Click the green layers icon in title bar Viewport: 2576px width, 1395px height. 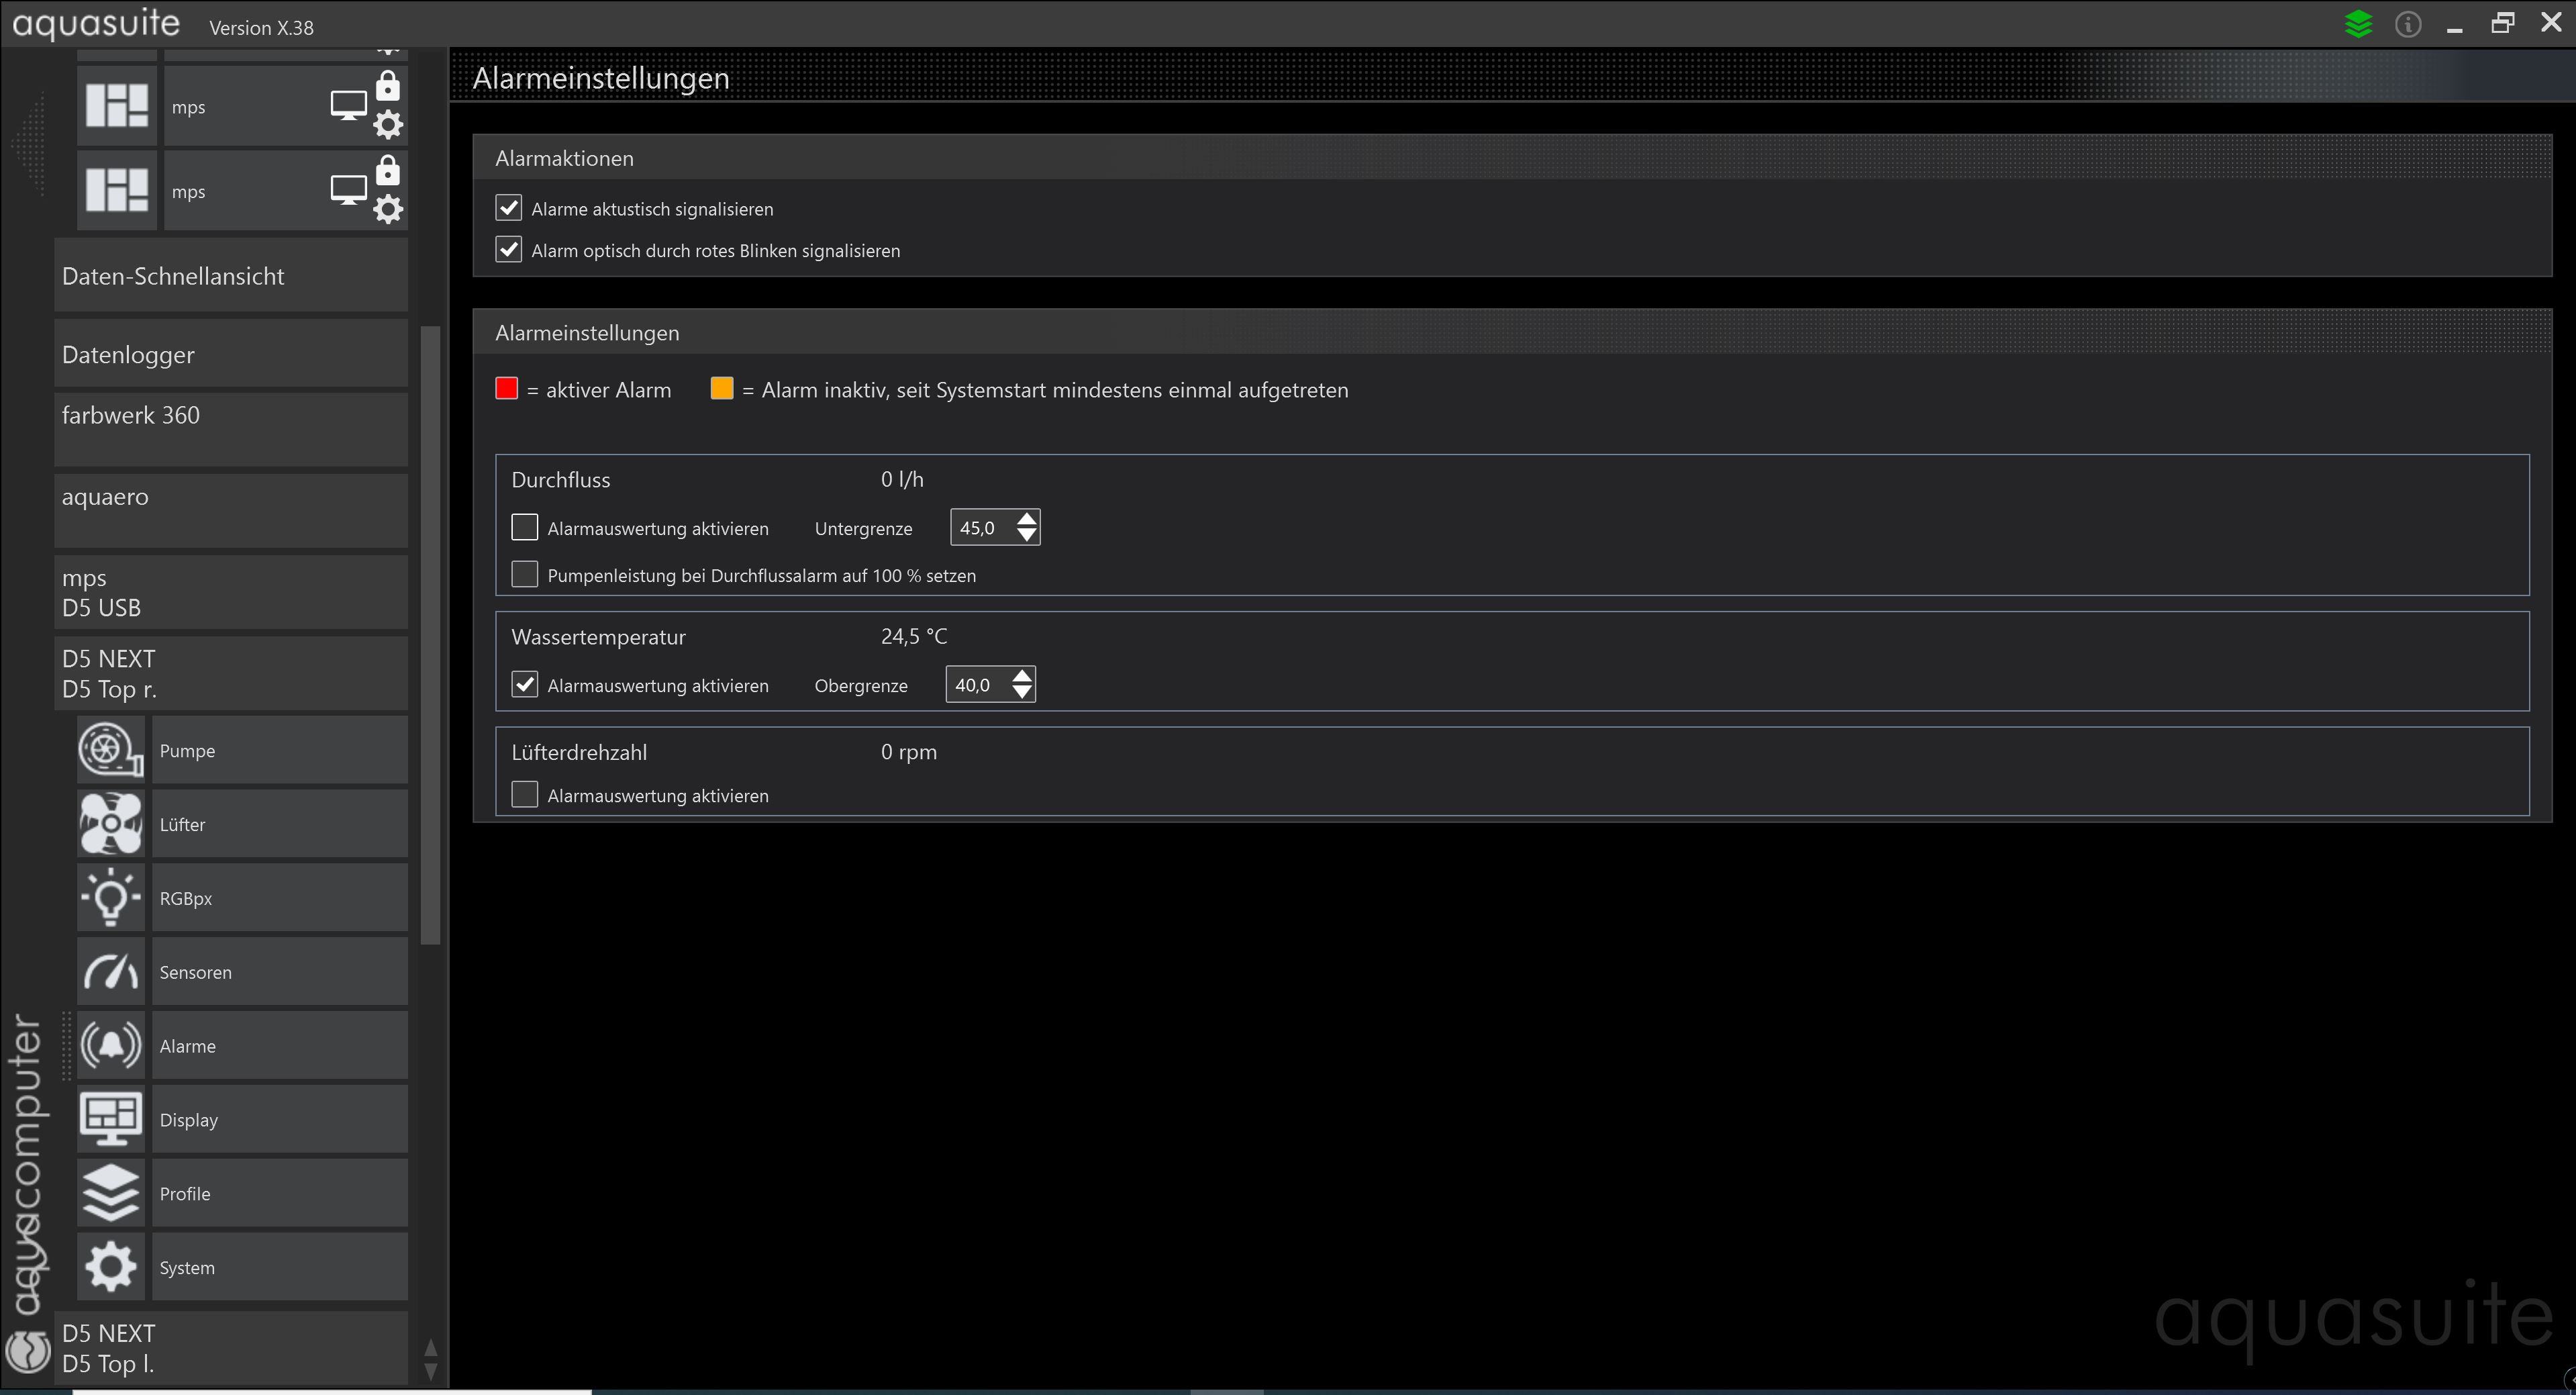[2358, 24]
